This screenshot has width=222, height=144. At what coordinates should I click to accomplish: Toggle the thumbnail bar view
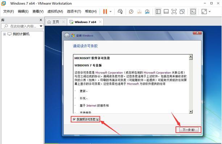(x=166, y=12)
